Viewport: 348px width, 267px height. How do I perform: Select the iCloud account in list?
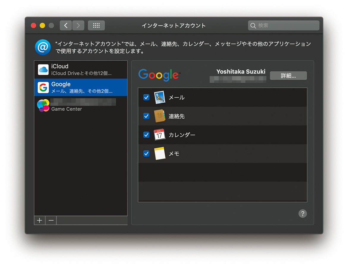point(81,70)
